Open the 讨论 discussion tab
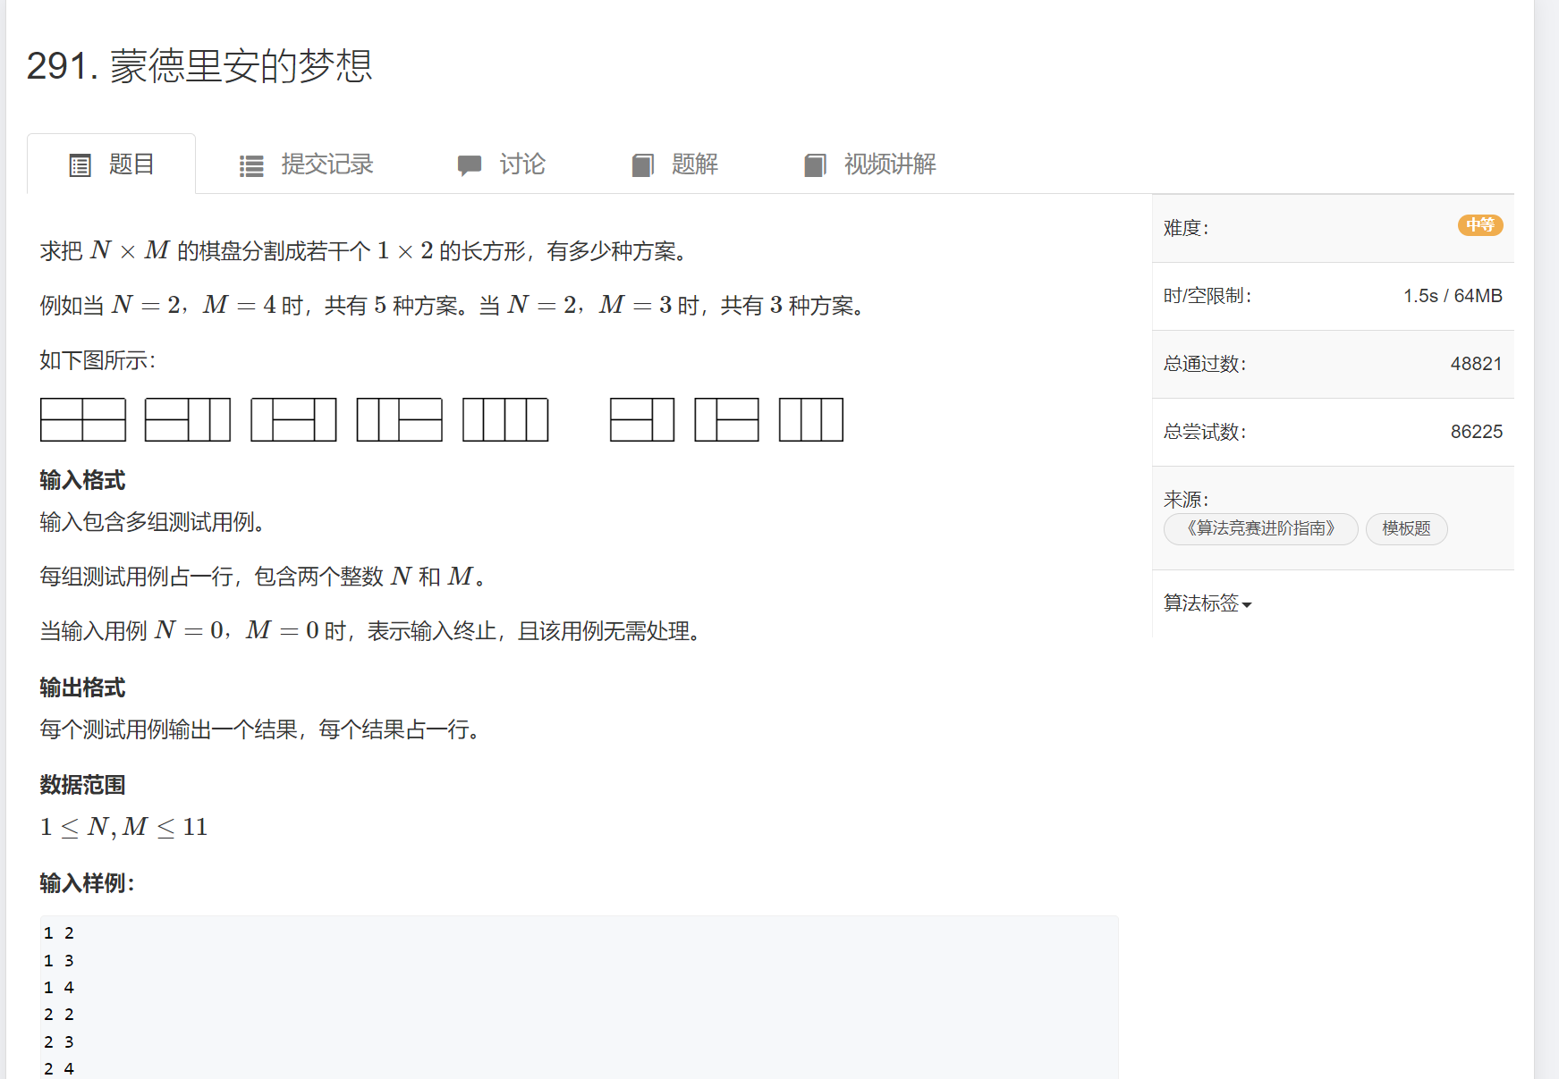This screenshot has height=1079, width=1559. tap(501, 164)
